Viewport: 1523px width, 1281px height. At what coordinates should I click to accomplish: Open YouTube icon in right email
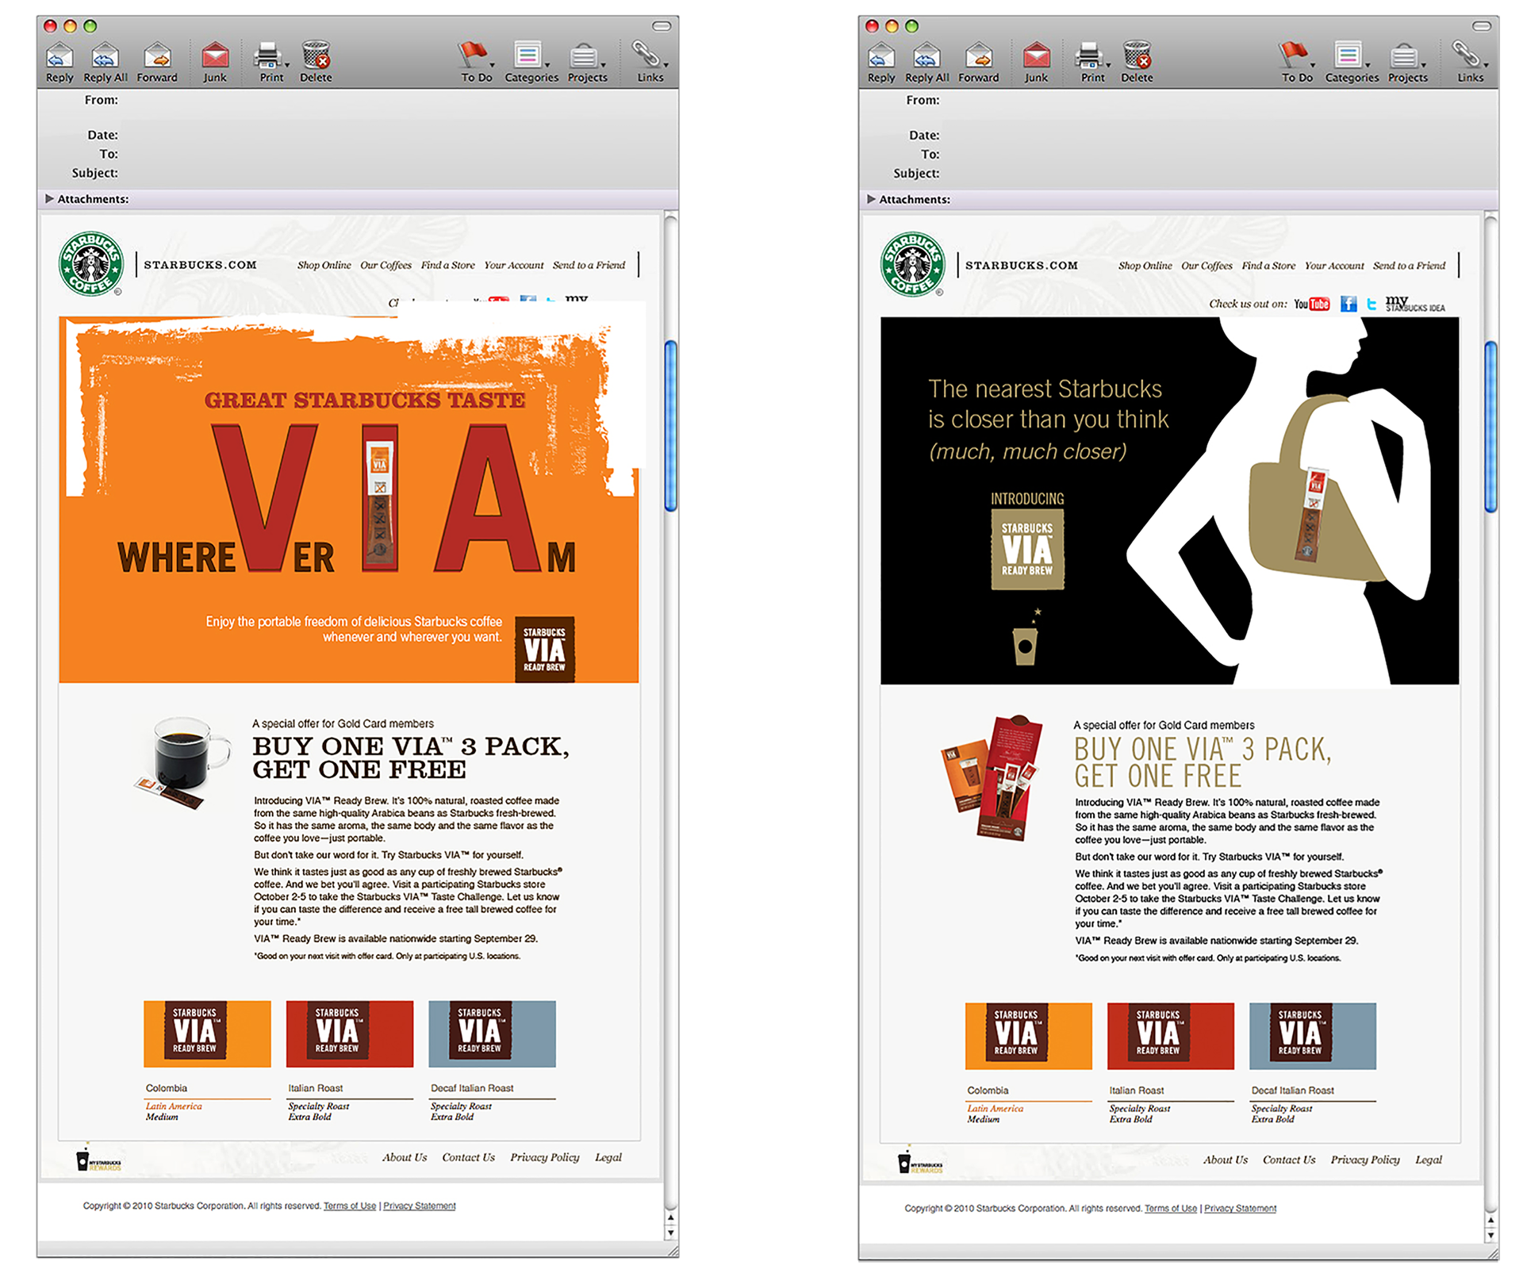pos(1312,305)
